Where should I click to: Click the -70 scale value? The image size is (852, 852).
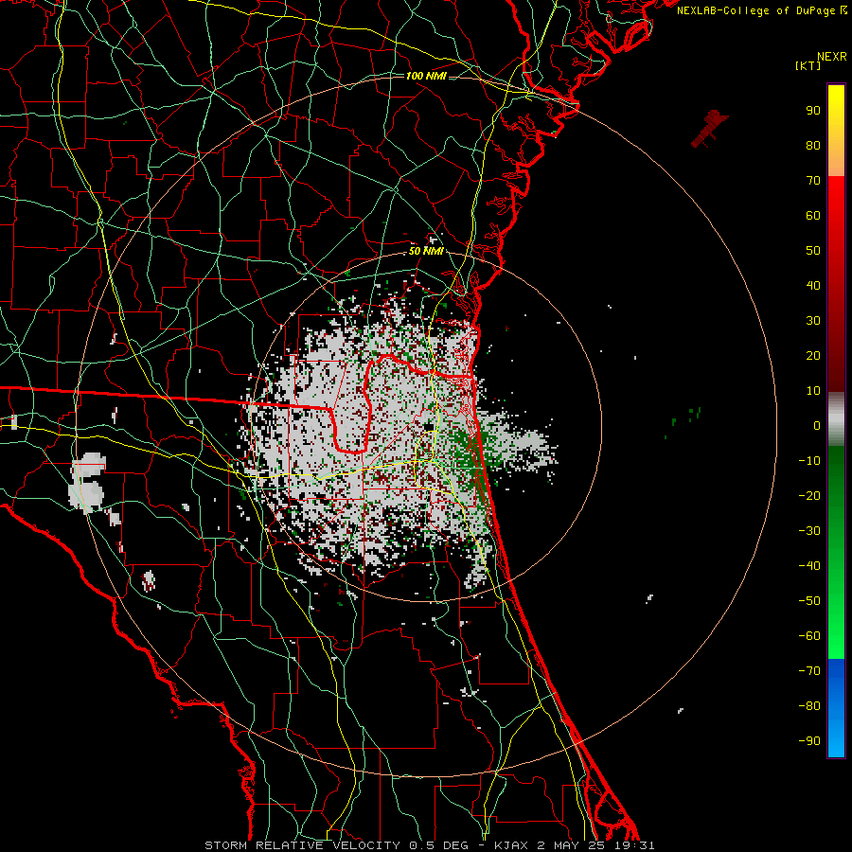click(809, 671)
